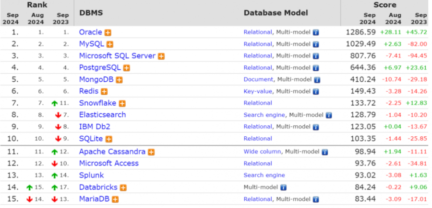Click the plus icon beside Apache Cassandra
This screenshot has width=432, height=208.
pyautogui.click(x=151, y=152)
